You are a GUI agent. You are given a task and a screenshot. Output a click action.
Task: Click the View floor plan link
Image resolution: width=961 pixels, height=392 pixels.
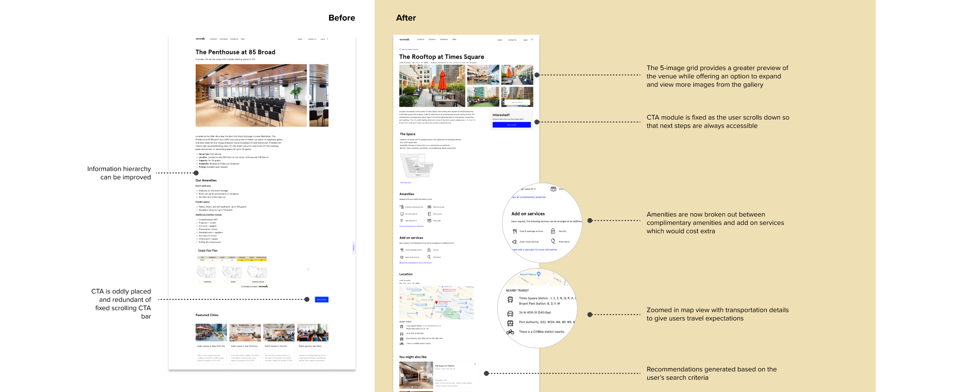point(405,182)
